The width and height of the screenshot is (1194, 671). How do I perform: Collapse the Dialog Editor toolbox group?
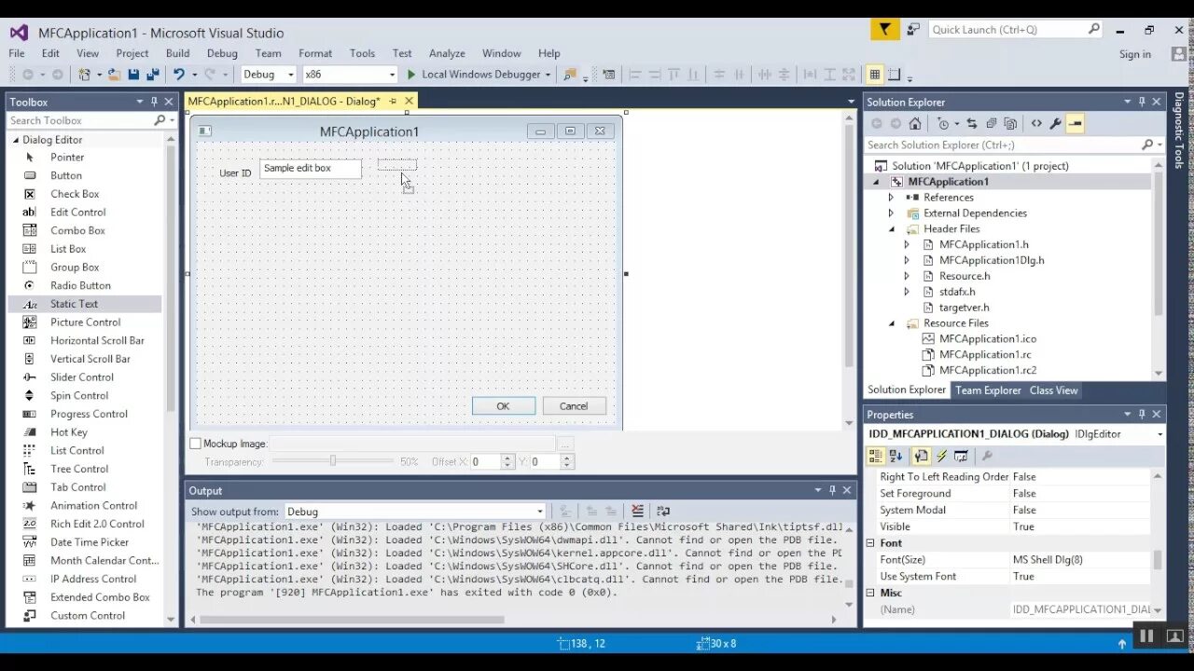[x=16, y=140]
